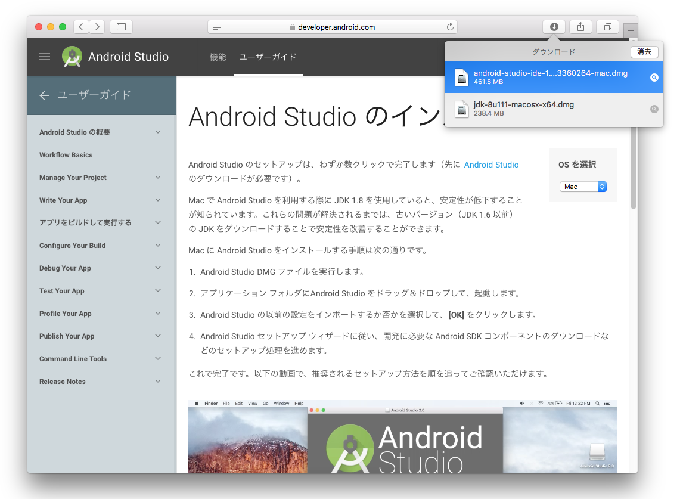Reload the page with the refresh icon
The image size is (680, 499).
tap(450, 27)
